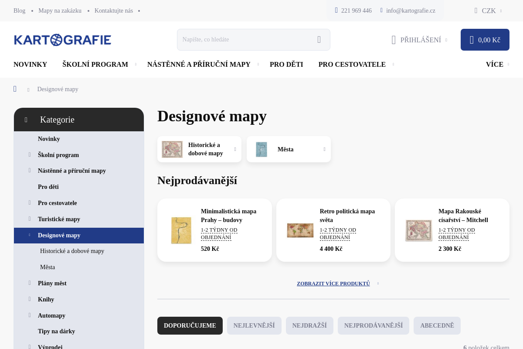
Task: Open the Města category thumbnail
Action: (261, 149)
